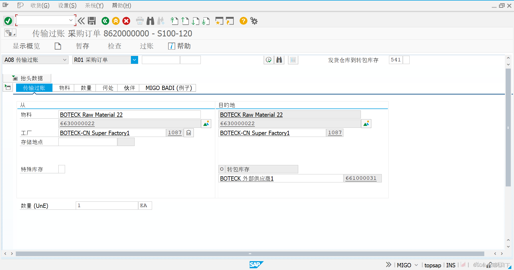Open source material picture icon
This screenshot has height=270, width=514.
coord(206,123)
